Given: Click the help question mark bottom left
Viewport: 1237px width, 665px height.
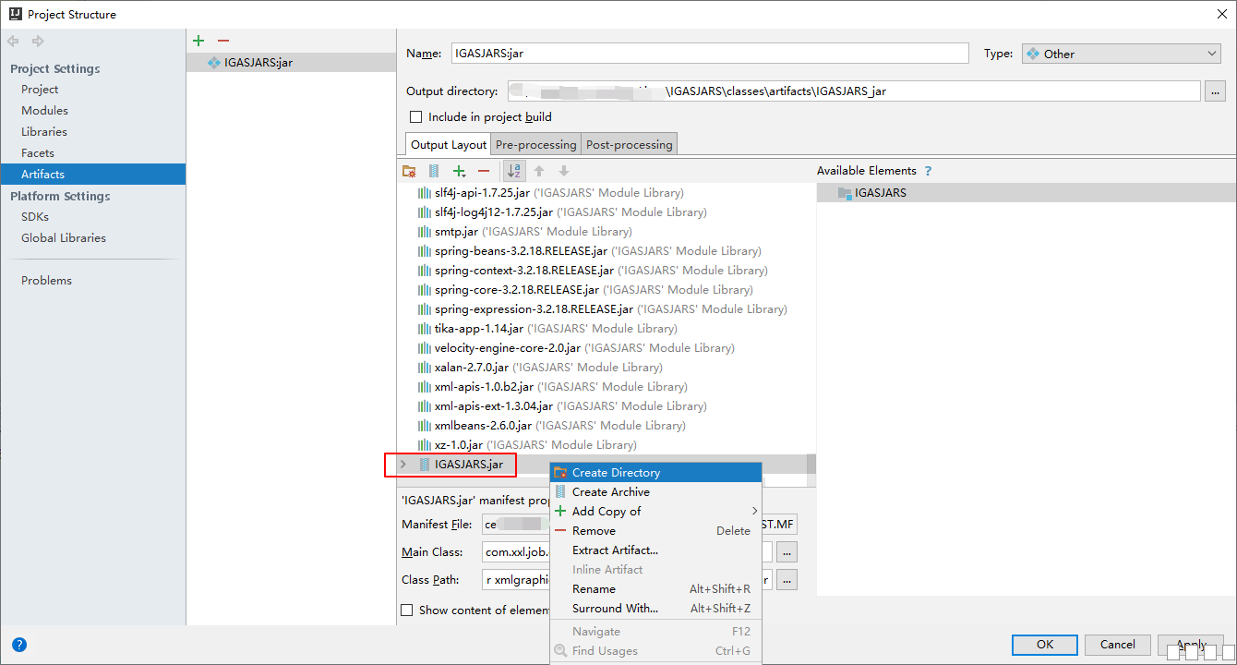Looking at the screenshot, I should pyautogui.click(x=18, y=645).
